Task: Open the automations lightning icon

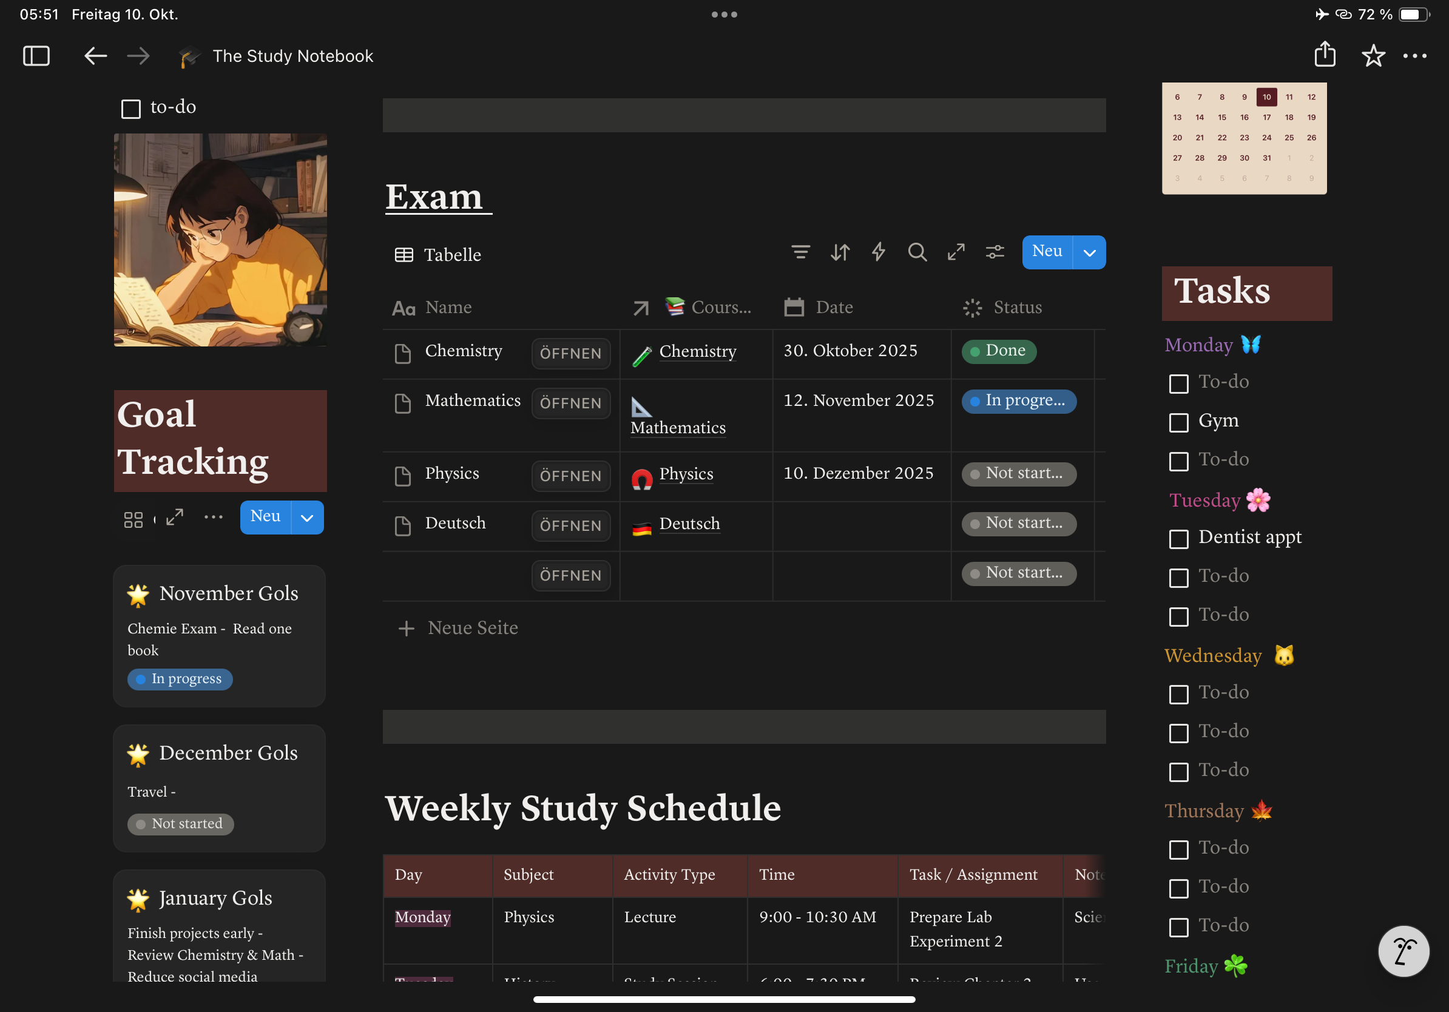Action: coord(879,252)
